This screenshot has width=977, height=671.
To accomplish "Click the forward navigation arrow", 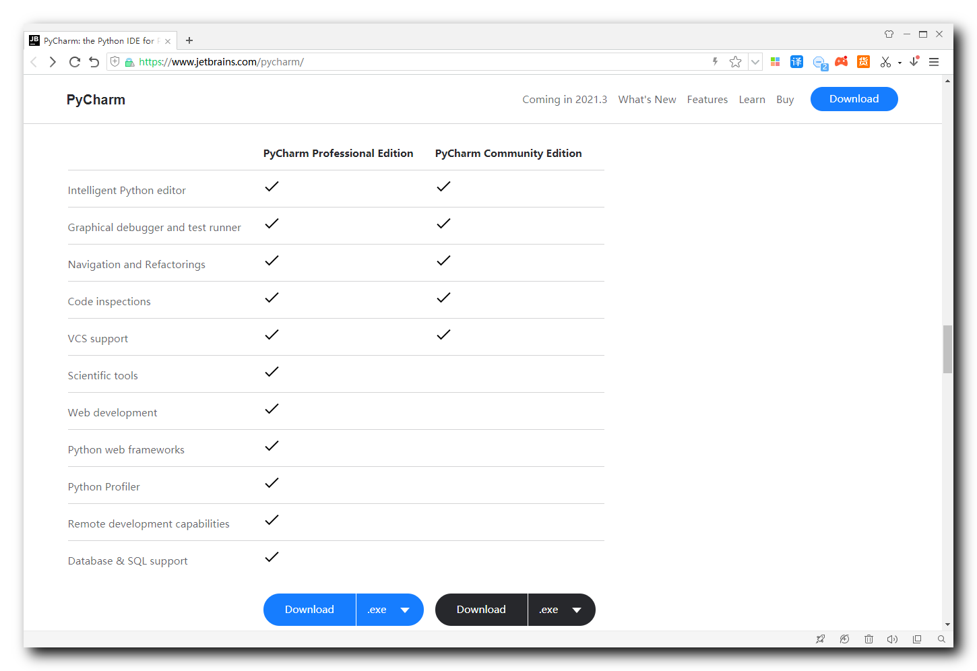I will click(53, 62).
